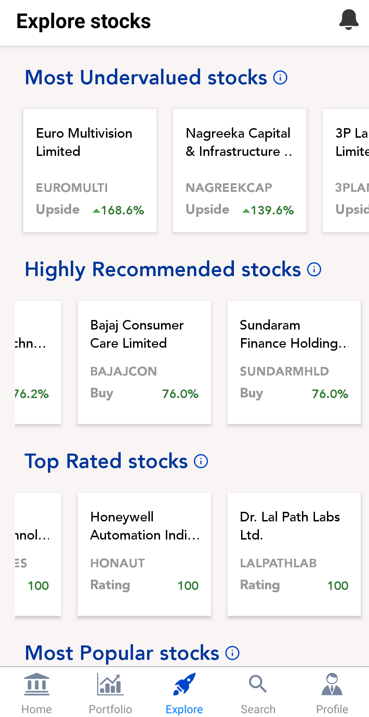Tap info icon beside Most Undervalued stocks
This screenshot has width=369, height=717.
[280, 77]
